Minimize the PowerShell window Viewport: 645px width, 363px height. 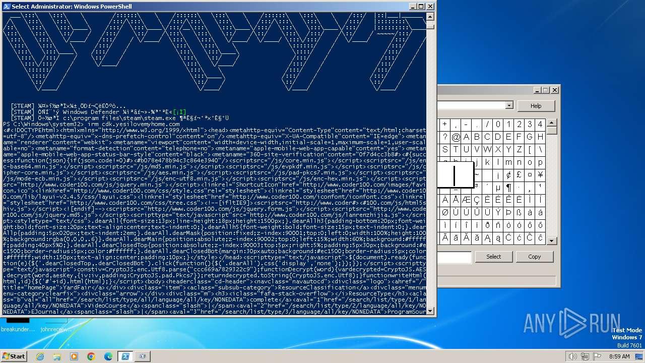click(x=412, y=7)
